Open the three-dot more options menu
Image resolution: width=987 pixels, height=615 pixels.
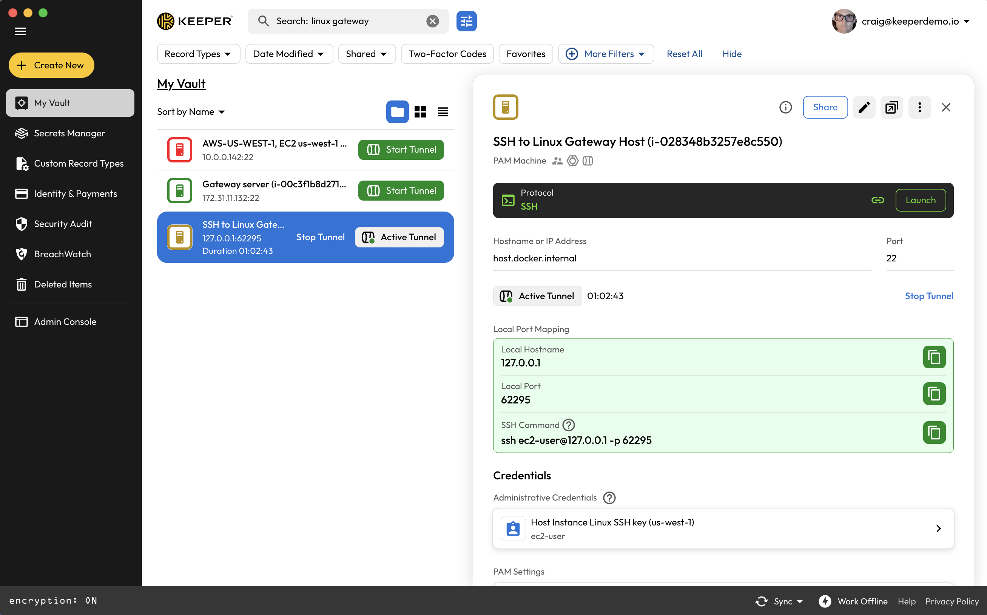(919, 107)
